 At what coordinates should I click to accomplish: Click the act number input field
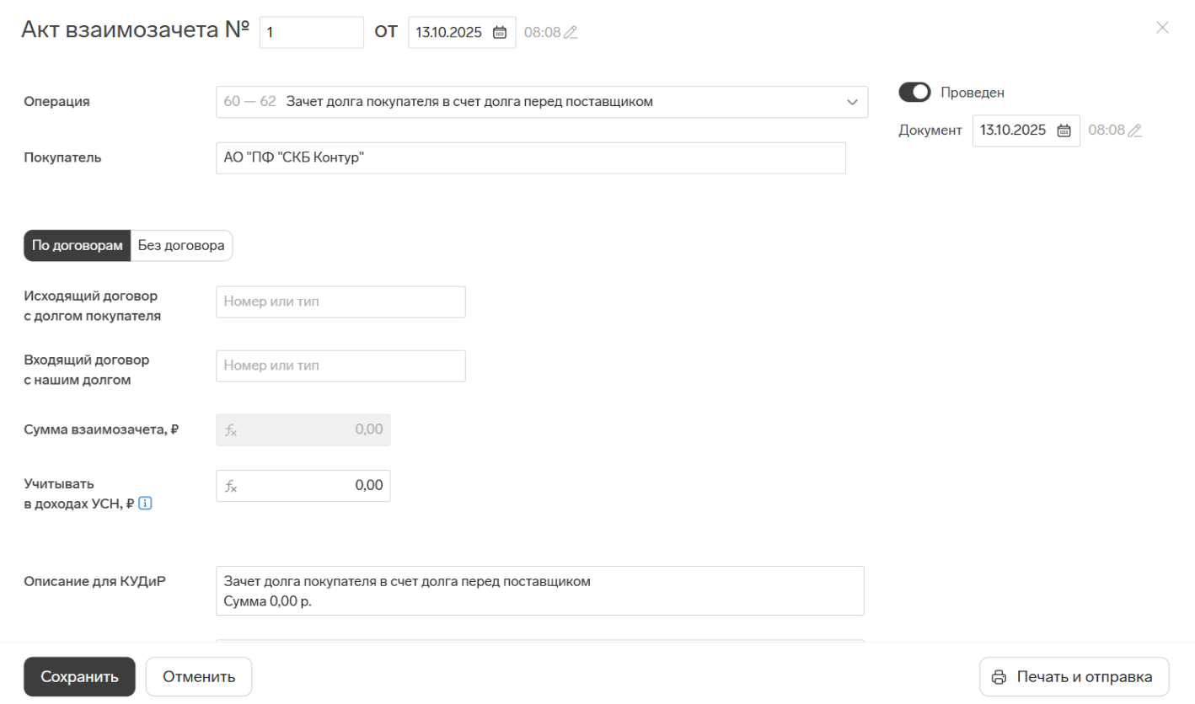(x=311, y=33)
